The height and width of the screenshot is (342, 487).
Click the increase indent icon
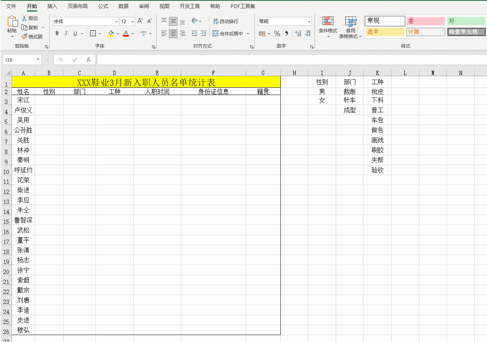pyautogui.click(x=204, y=33)
